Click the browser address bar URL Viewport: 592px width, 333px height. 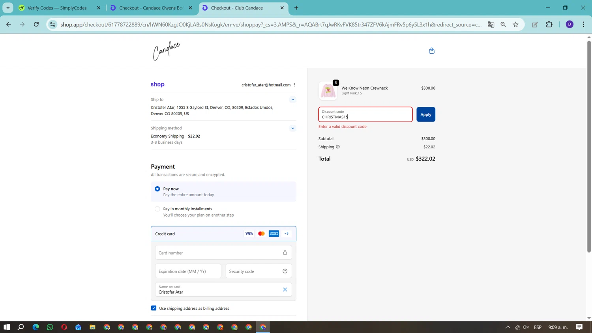pos(271,24)
